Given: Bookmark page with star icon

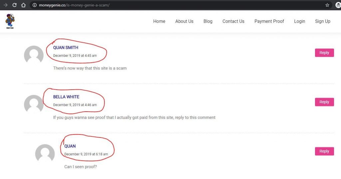Looking at the screenshot, I should pos(327,5).
